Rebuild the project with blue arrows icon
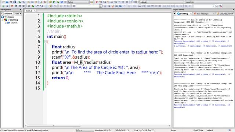Viewport: 235px width, 132px height. click(62, 2)
